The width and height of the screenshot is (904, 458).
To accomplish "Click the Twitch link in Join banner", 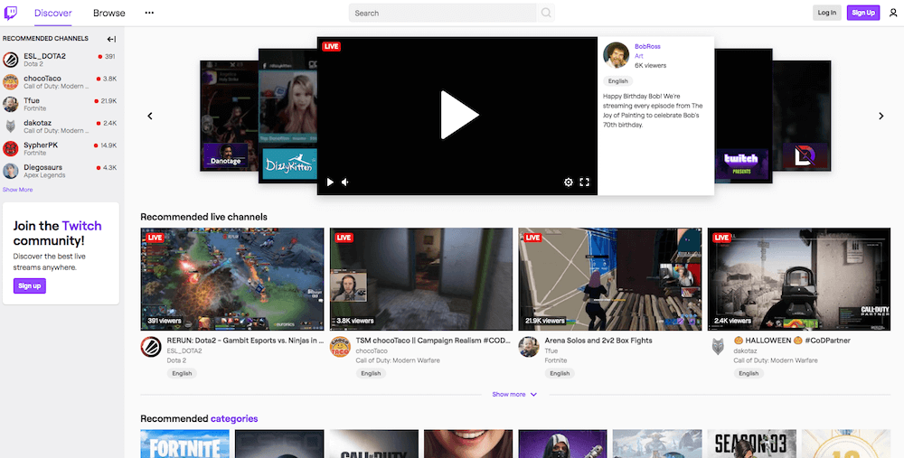I will [82, 226].
